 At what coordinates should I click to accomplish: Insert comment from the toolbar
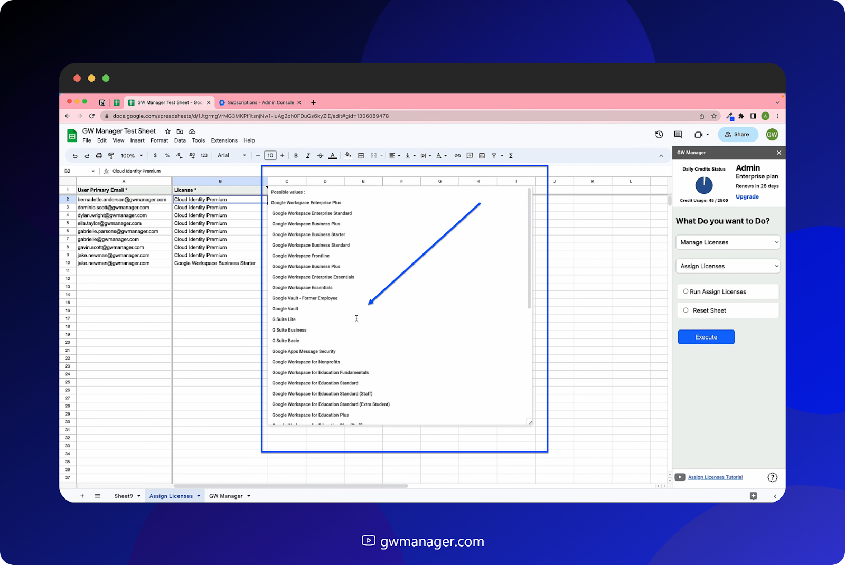click(470, 156)
